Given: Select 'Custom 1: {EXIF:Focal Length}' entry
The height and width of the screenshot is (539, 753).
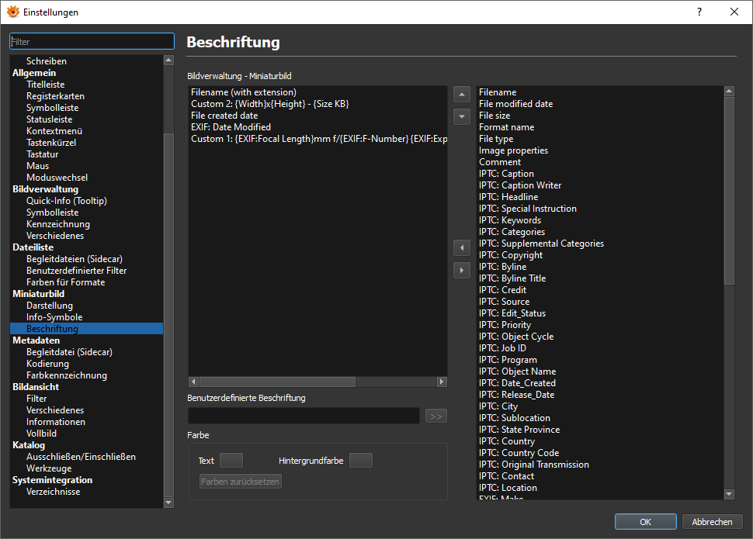Looking at the screenshot, I should pyautogui.click(x=318, y=139).
